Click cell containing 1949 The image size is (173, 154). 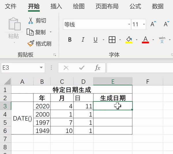pos(42,130)
